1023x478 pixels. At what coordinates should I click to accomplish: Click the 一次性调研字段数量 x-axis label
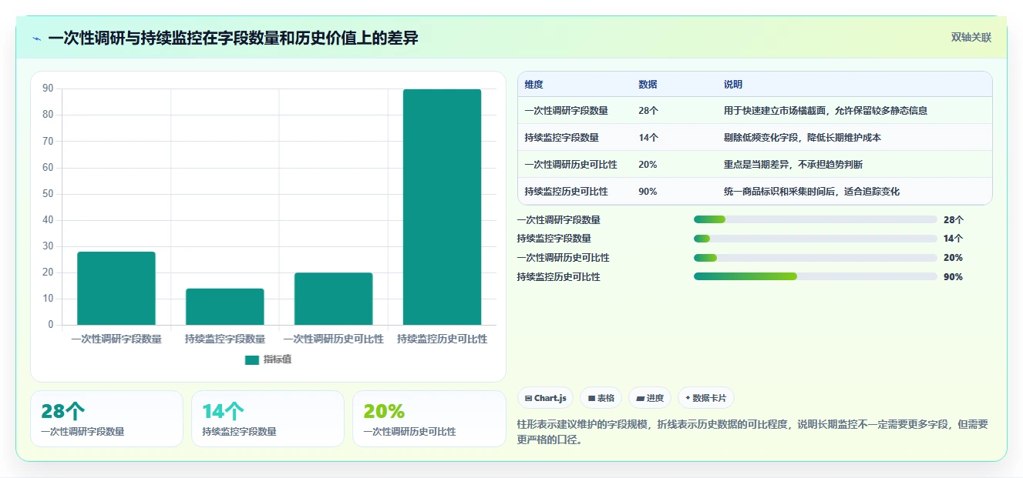point(116,339)
